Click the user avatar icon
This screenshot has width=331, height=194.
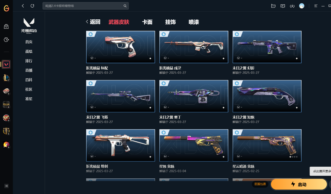click(302, 6)
